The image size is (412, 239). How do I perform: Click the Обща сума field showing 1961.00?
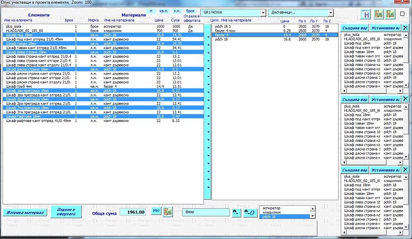click(133, 212)
